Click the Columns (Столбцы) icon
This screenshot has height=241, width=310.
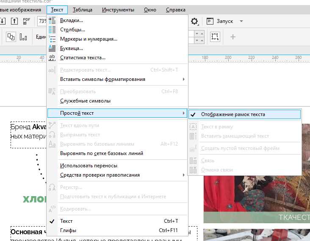point(52,30)
